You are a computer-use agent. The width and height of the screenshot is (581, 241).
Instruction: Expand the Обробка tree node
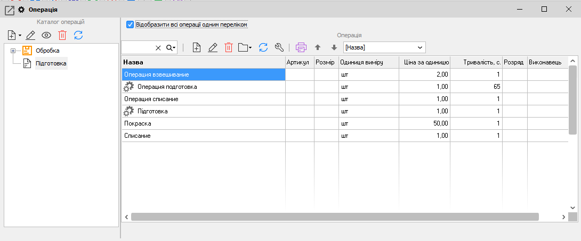click(x=13, y=51)
